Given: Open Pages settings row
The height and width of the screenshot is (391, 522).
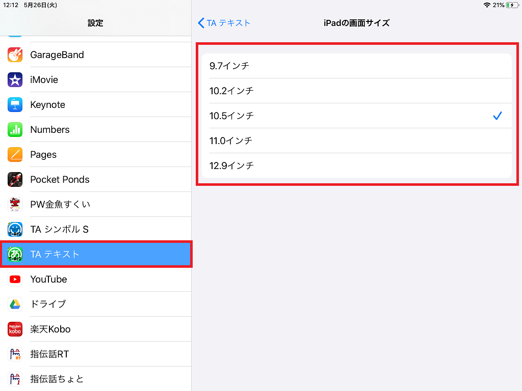Looking at the screenshot, I should 95,155.
